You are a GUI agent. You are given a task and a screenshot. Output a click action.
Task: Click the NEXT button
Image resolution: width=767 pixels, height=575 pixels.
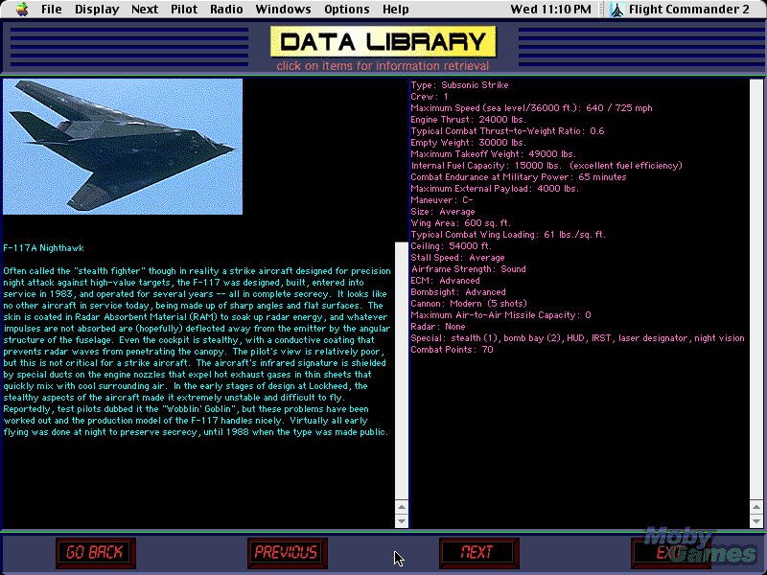point(478,553)
